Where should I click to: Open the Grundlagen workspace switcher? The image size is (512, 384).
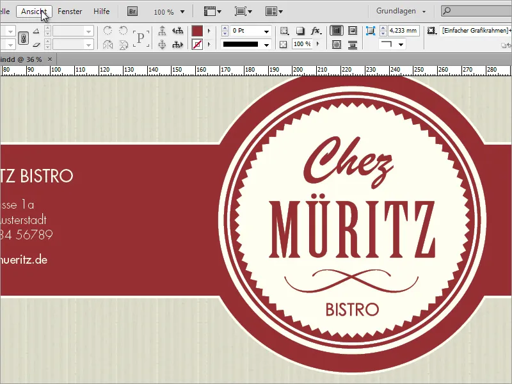coord(401,11)
